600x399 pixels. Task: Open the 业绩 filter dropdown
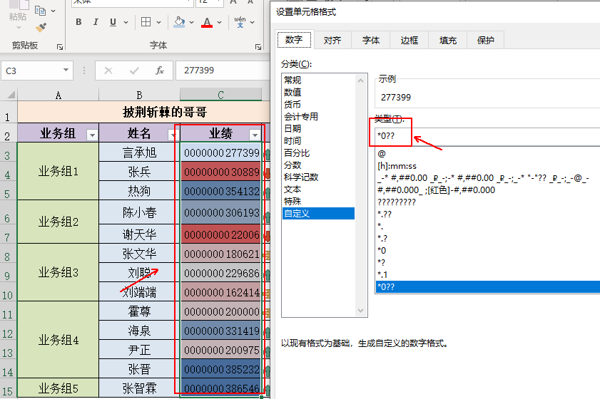click(255, 135)
